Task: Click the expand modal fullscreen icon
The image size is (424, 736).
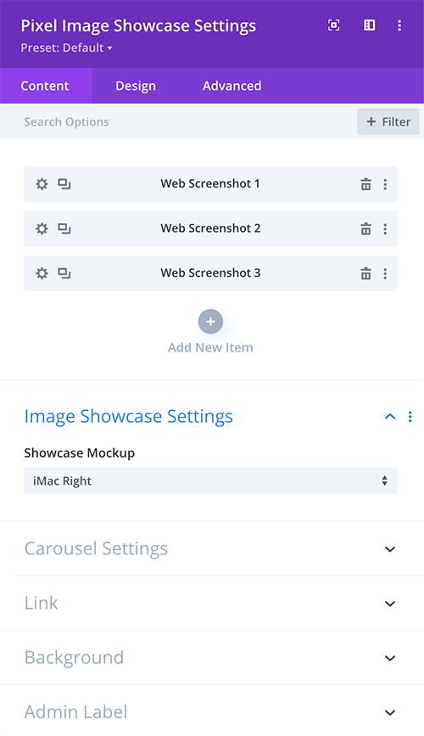Action: pyautogui.click(x=333, y=25)
